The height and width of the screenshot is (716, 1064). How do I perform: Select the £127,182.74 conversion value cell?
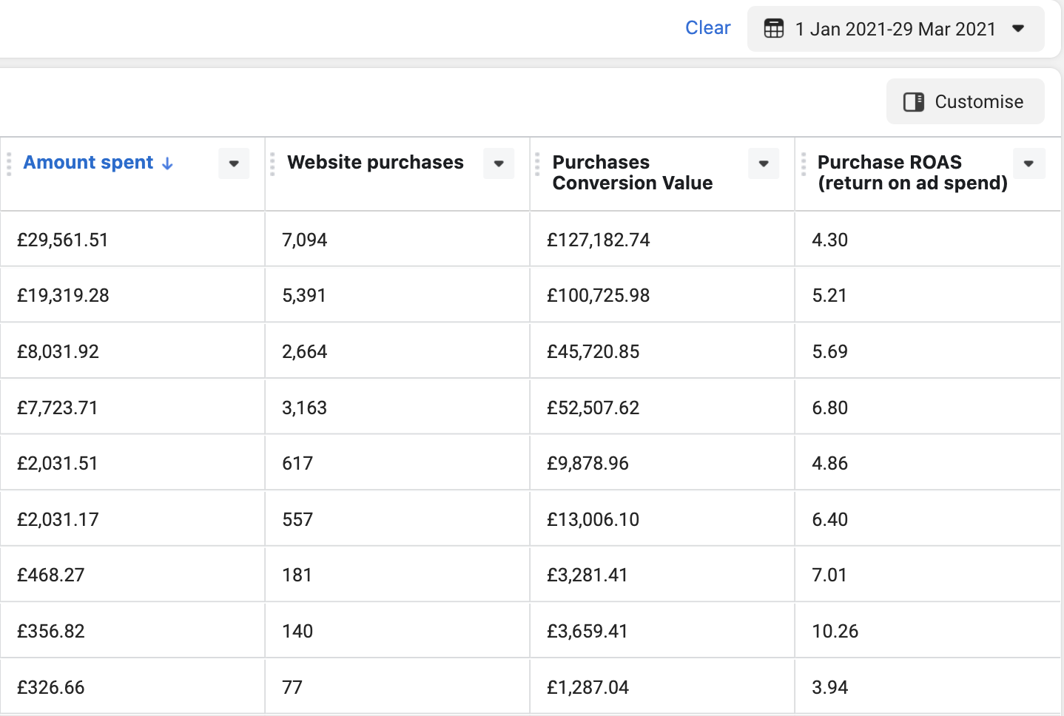pos(662,240)
